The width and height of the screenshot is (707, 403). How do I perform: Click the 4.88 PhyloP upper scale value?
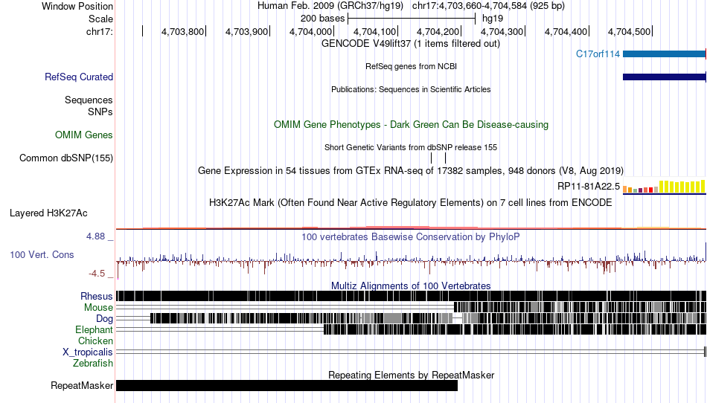pos(95,236)
